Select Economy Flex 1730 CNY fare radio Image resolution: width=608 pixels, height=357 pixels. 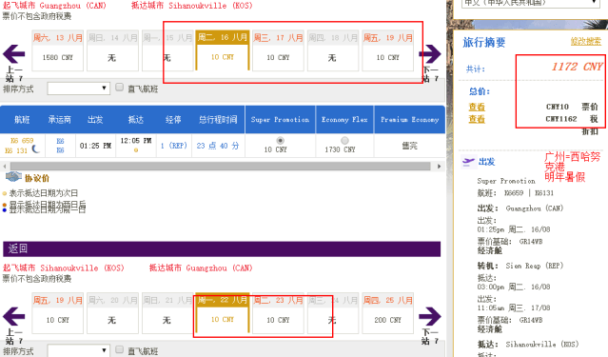[x=344, y=140]
